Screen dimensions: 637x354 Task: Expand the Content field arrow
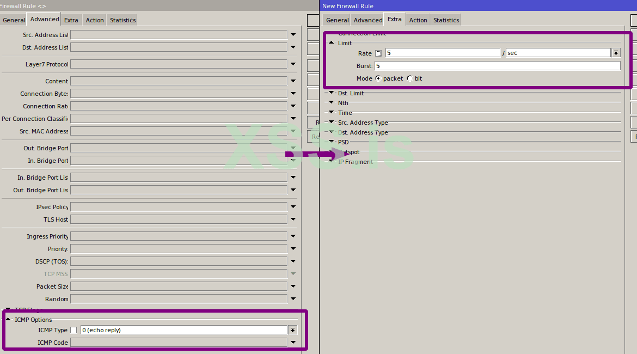[293, 81]
